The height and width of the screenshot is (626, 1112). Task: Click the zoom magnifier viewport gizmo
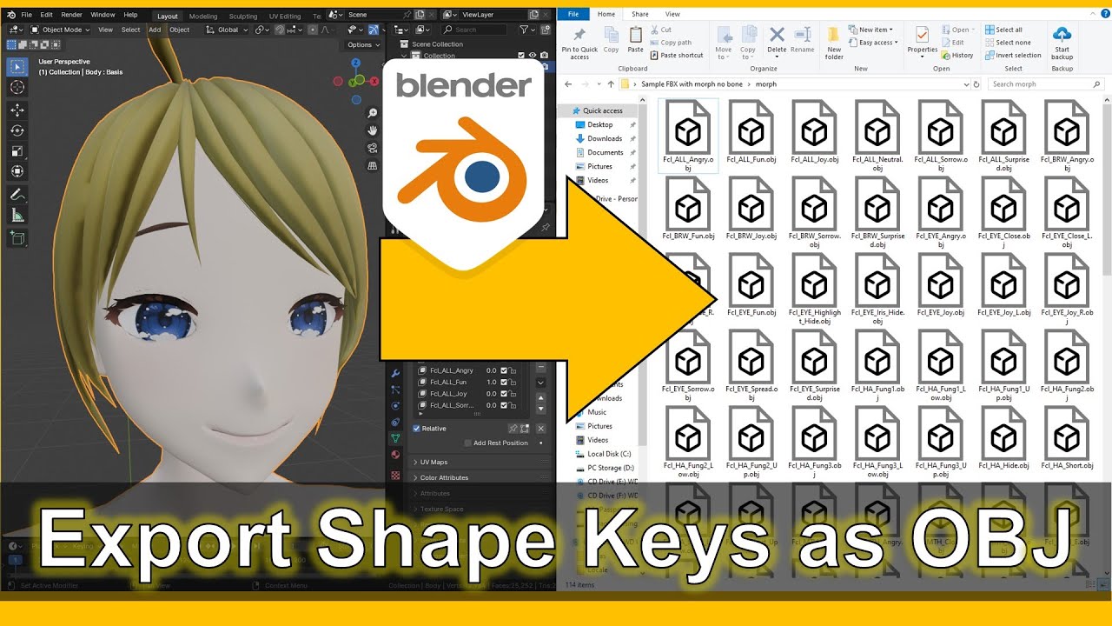tap(373, 113)
